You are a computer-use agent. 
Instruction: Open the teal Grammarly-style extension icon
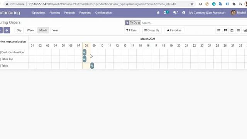pos(214,4)
